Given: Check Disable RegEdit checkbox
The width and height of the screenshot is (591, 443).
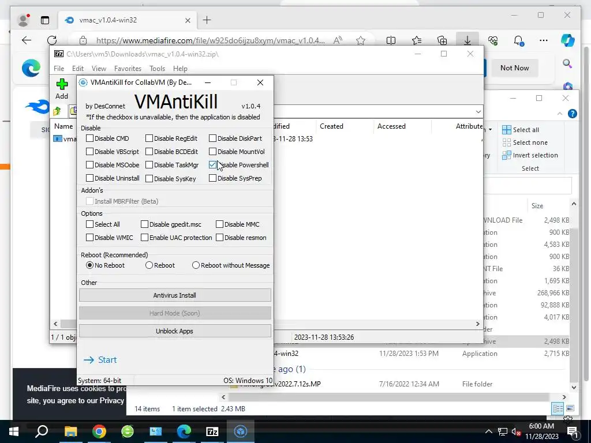Looking at the screenshot, I should (x=149, y=138).
